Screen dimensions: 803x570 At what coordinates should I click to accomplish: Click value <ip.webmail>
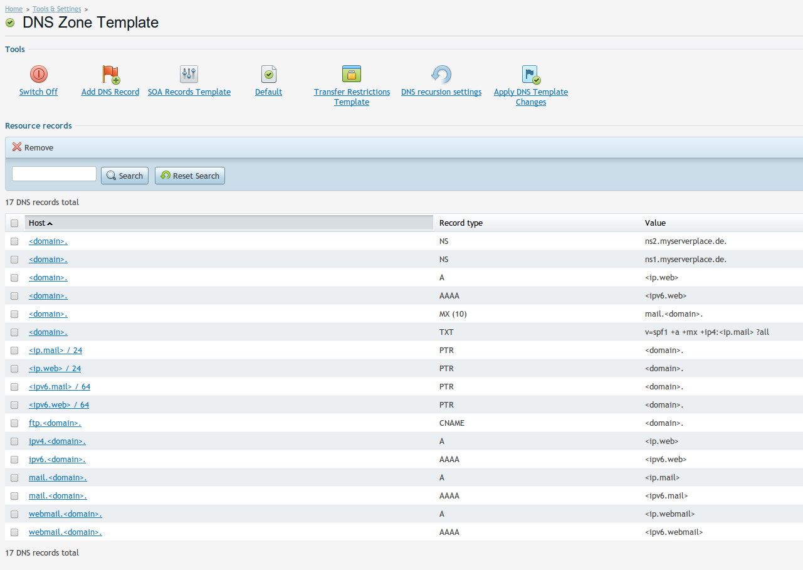669,514
